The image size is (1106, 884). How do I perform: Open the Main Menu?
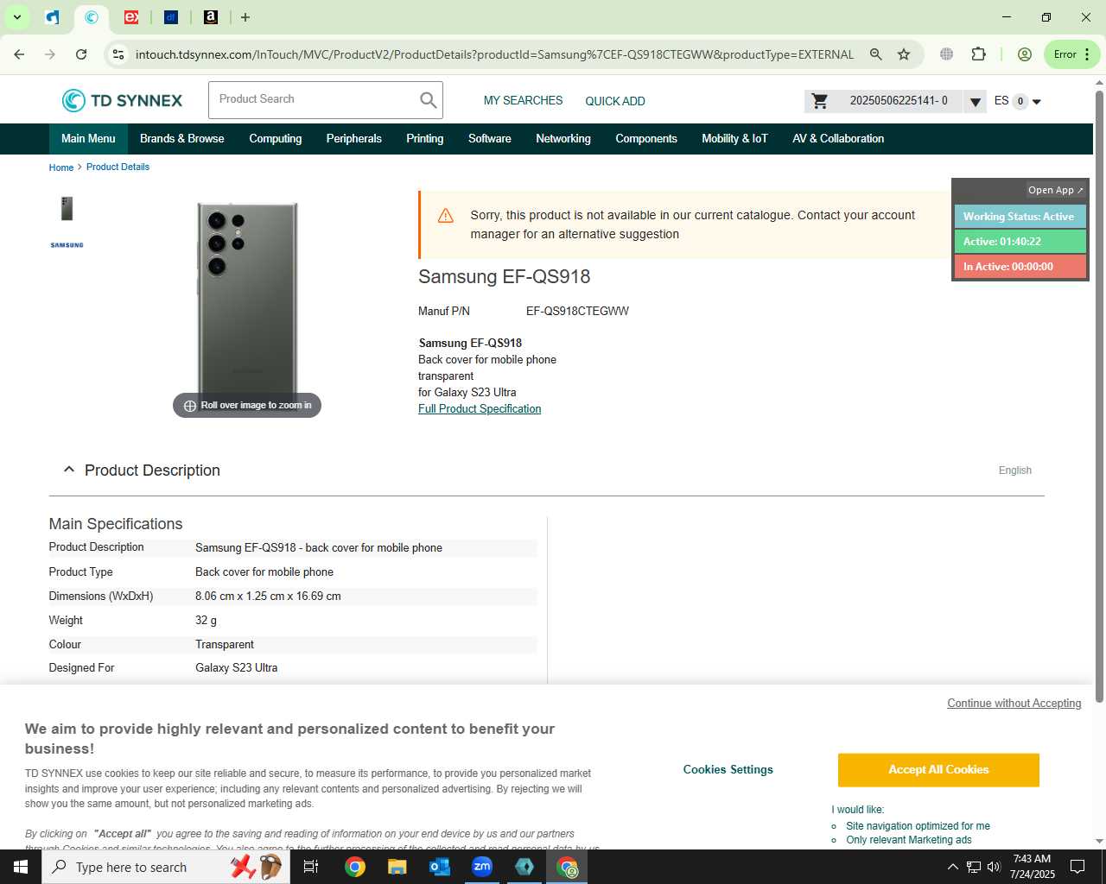(x=88, y=139)
